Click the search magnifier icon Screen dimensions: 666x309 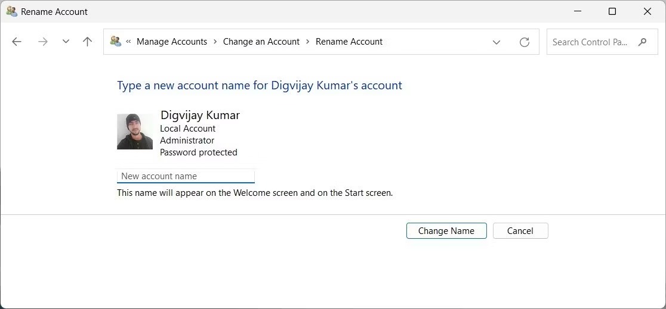pyautogui.click(x=642, y=42)
